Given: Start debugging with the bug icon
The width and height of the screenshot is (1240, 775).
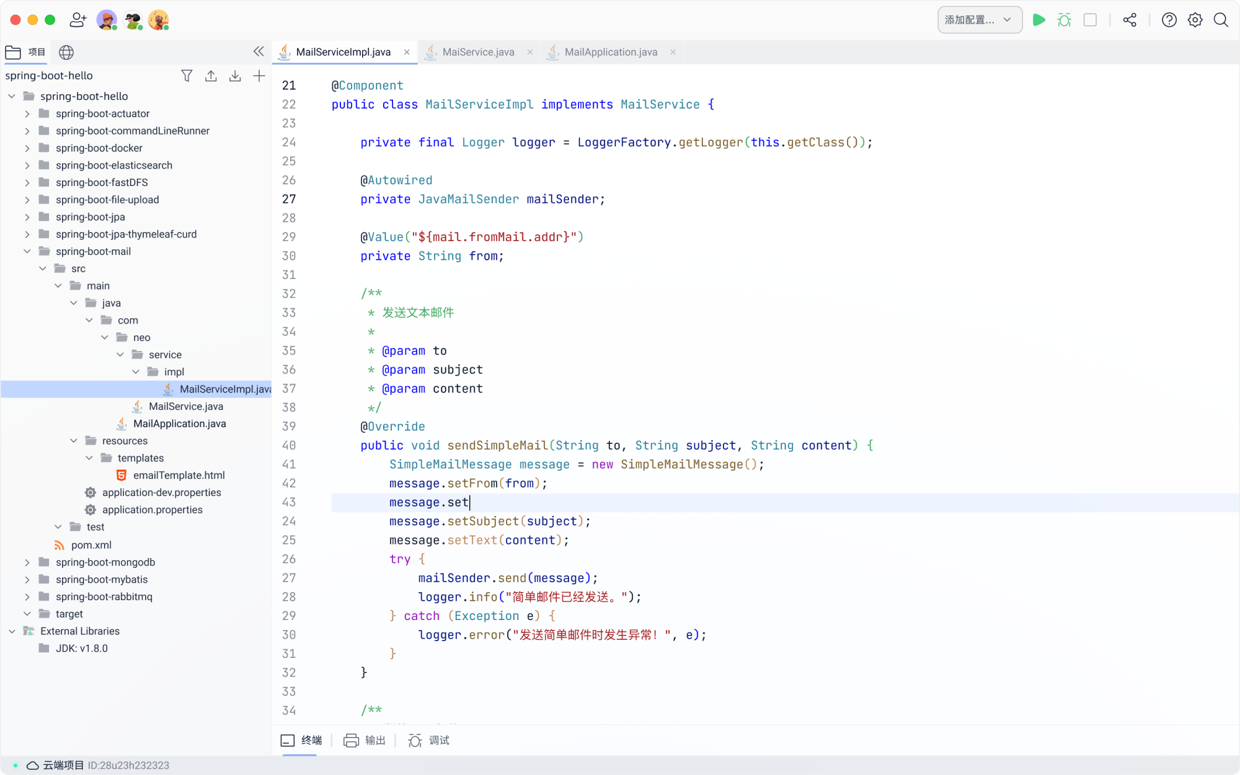Looking at the screenshot, I should pos(1065,20).
